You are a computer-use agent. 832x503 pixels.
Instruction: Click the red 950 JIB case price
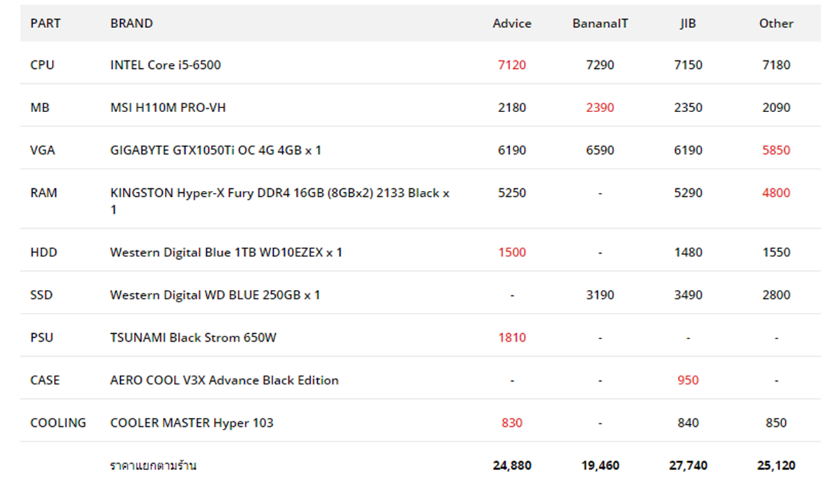click(688, 380)
